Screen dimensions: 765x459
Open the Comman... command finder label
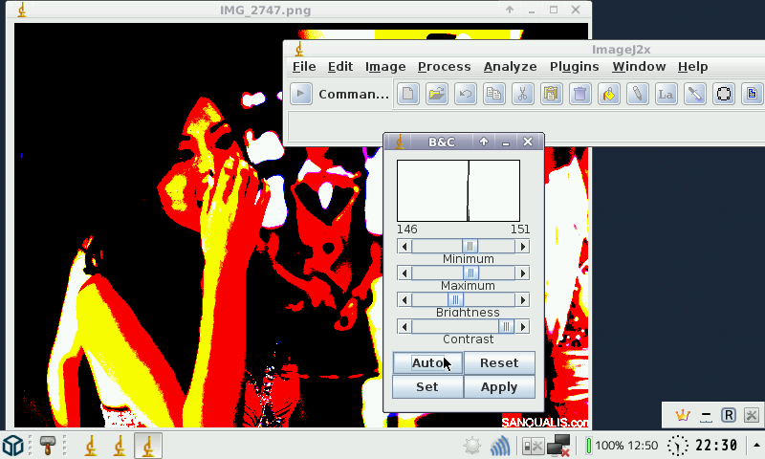354,94
